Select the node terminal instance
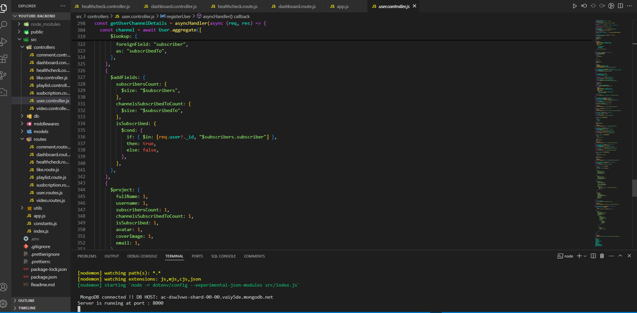The image size is (637, 313). coord(565,256)
